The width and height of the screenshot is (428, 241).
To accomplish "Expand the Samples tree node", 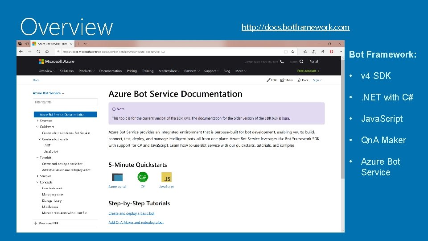I will 37,176.
